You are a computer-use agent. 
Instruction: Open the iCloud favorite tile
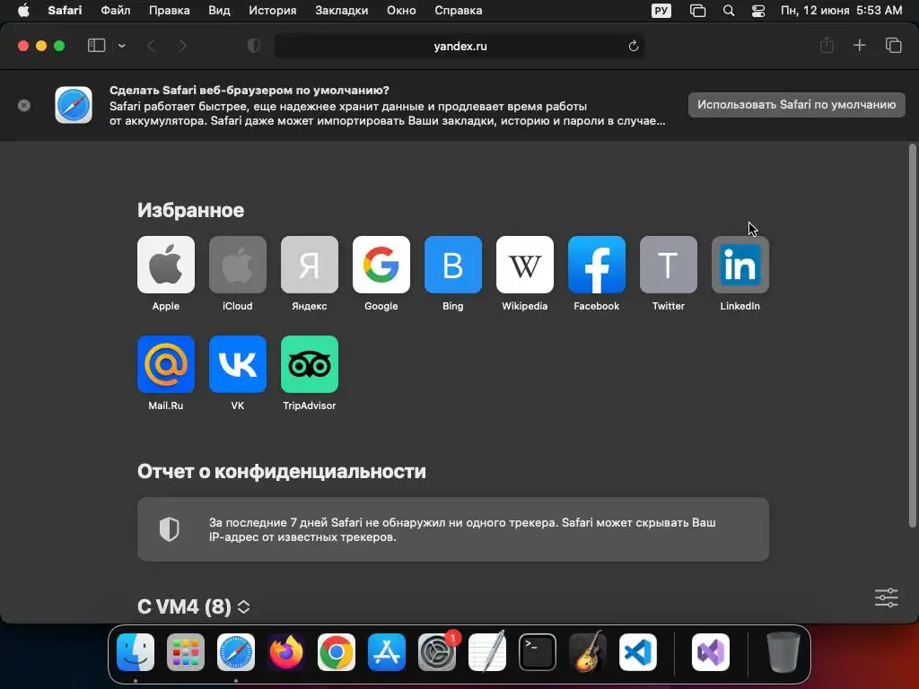click(237, 265)
